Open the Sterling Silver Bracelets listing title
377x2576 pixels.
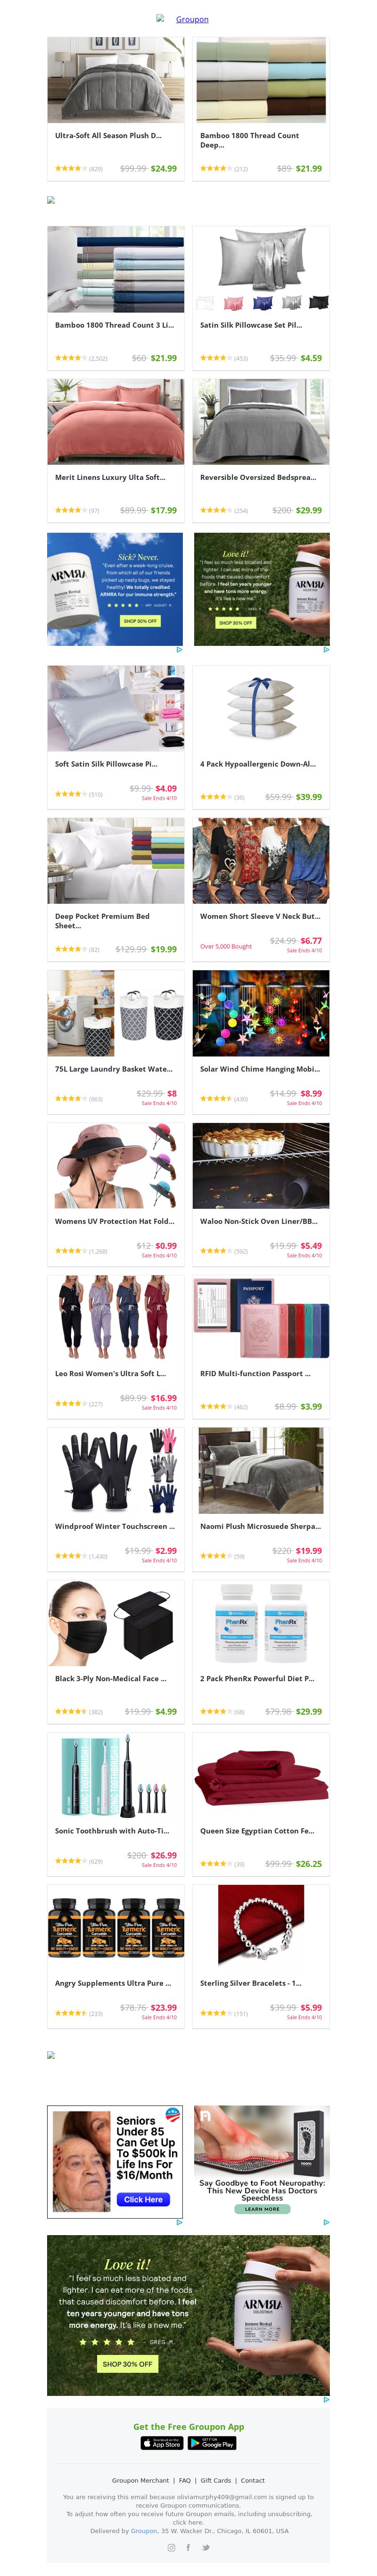pos(250,1955)
